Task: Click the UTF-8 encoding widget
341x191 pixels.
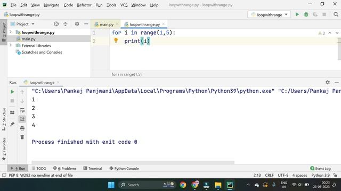Action: [x=283, y=175]
